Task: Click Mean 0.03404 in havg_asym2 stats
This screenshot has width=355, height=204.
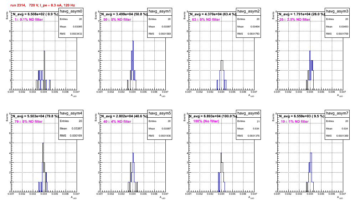Action: (x=248, y=26)
